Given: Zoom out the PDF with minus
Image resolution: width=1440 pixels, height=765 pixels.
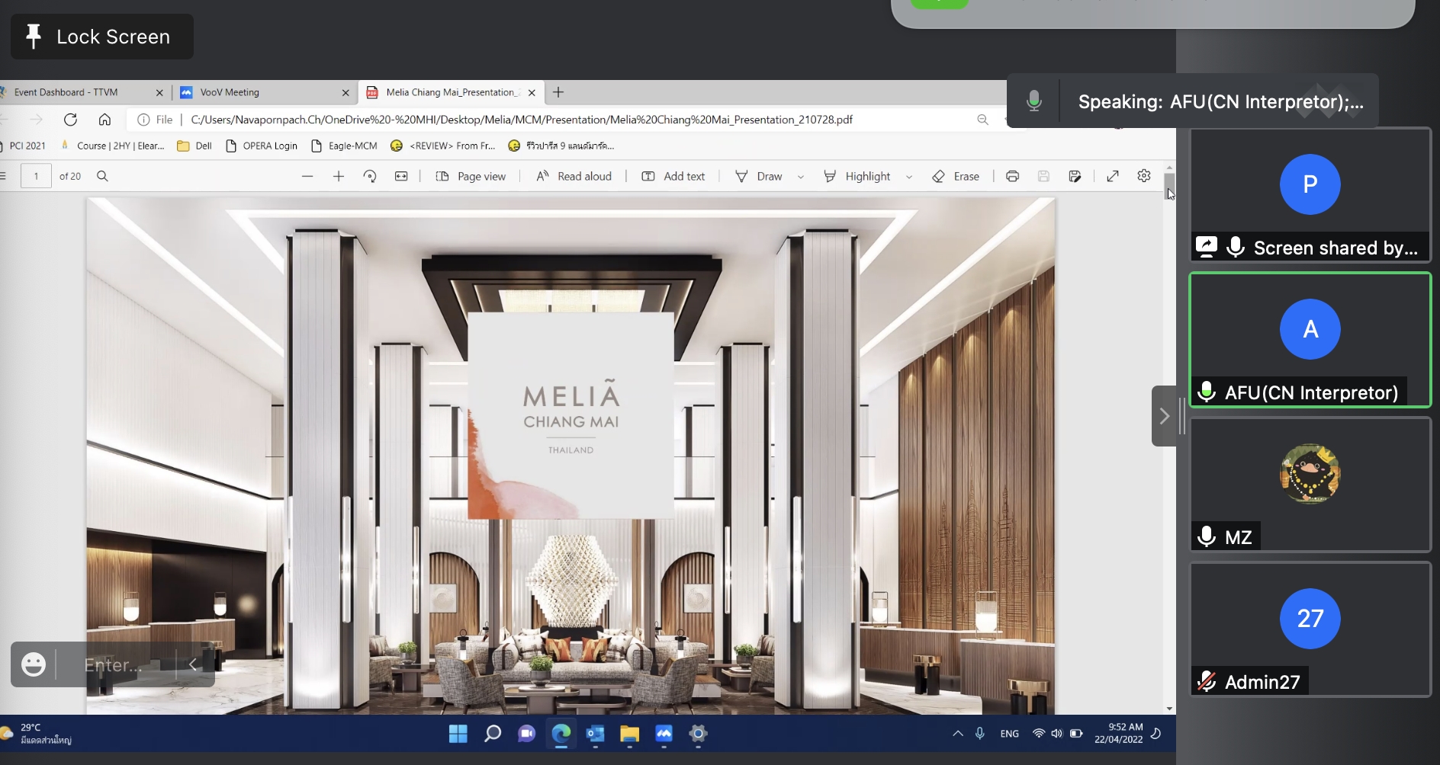Looking at the screenshot, I should pos(307,176).
